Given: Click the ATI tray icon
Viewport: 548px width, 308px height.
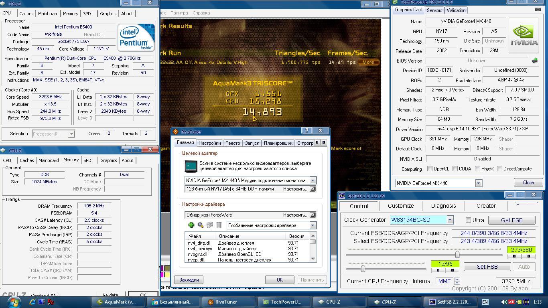Looking at the screenshot, I should click(511, 302).
